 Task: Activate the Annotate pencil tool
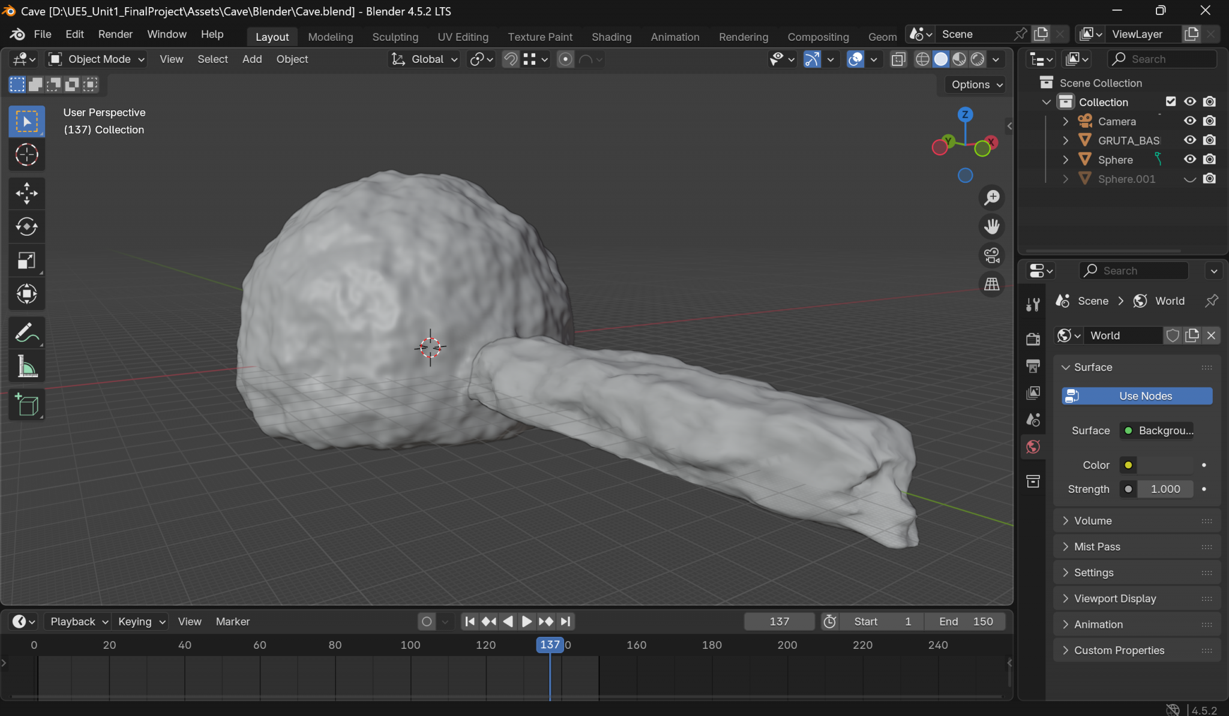point(26,333)
